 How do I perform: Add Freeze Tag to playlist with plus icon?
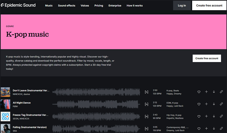click(207, 116)
